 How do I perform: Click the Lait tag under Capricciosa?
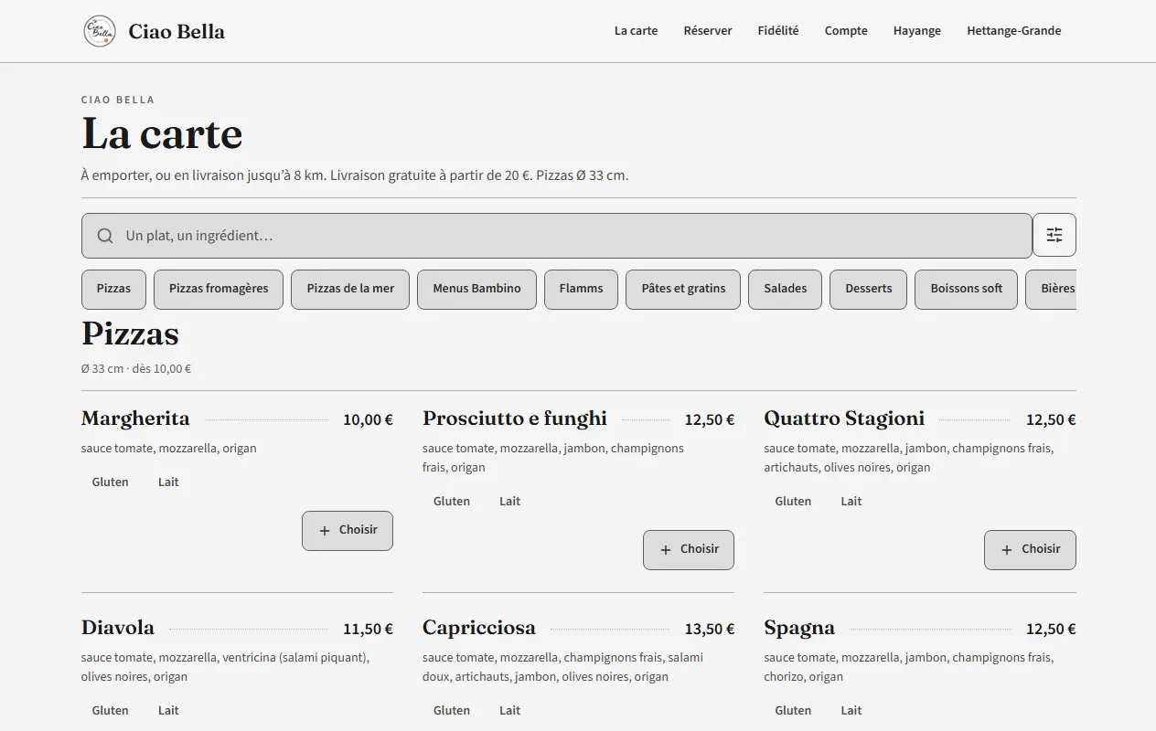[x=510, y=710]
